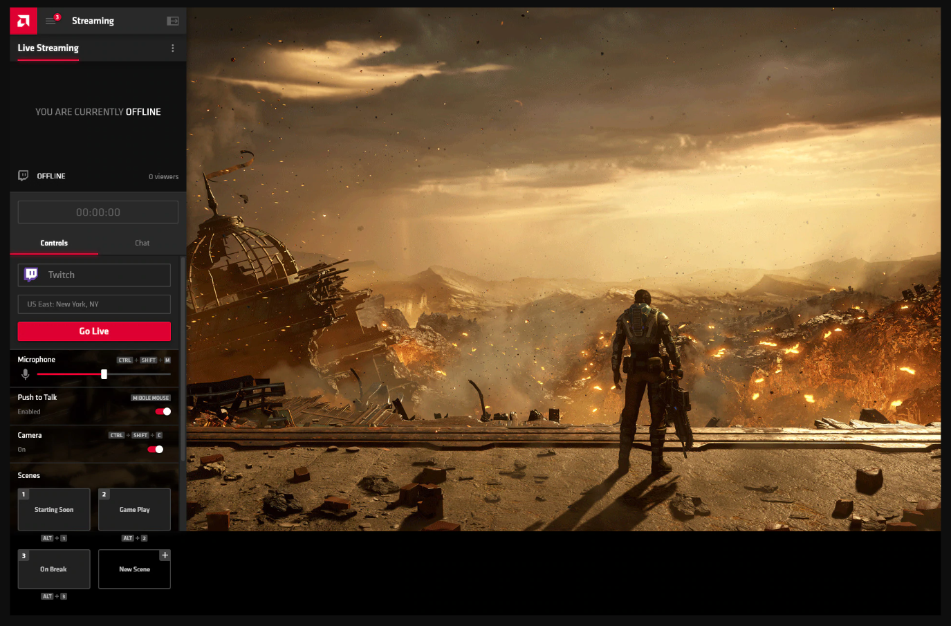Click the Twitch glyph beside OFFLINE status
The height and width of the screenshot is (626, 951).
pos(23,175)
